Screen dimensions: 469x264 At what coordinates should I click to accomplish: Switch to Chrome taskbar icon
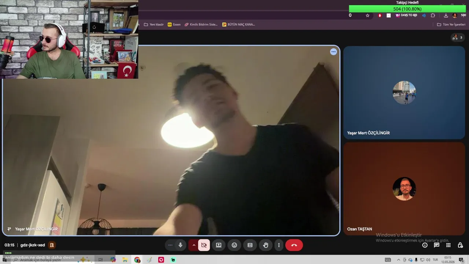click(x=137, y=260)
